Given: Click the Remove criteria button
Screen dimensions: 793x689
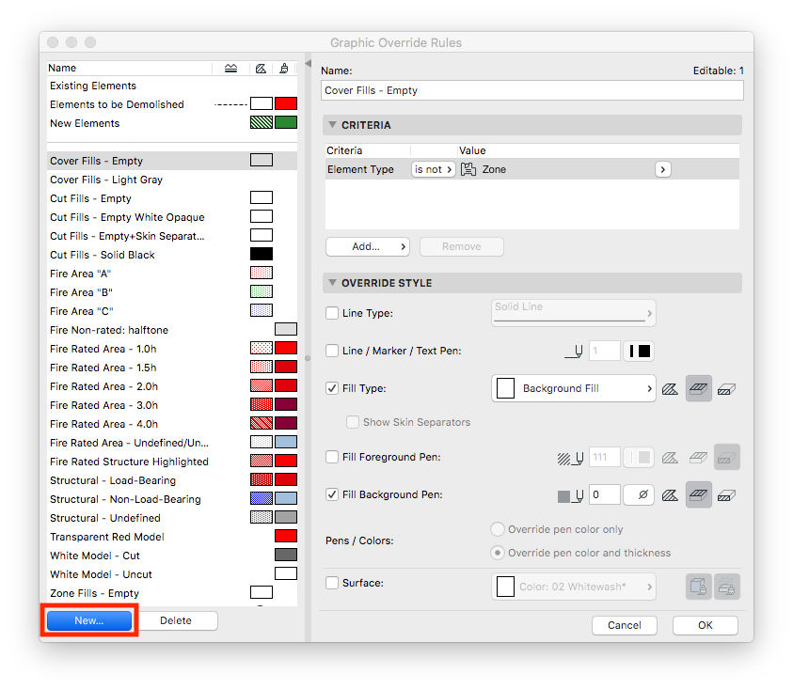Looking at the screenshot, I should point(461,246).
